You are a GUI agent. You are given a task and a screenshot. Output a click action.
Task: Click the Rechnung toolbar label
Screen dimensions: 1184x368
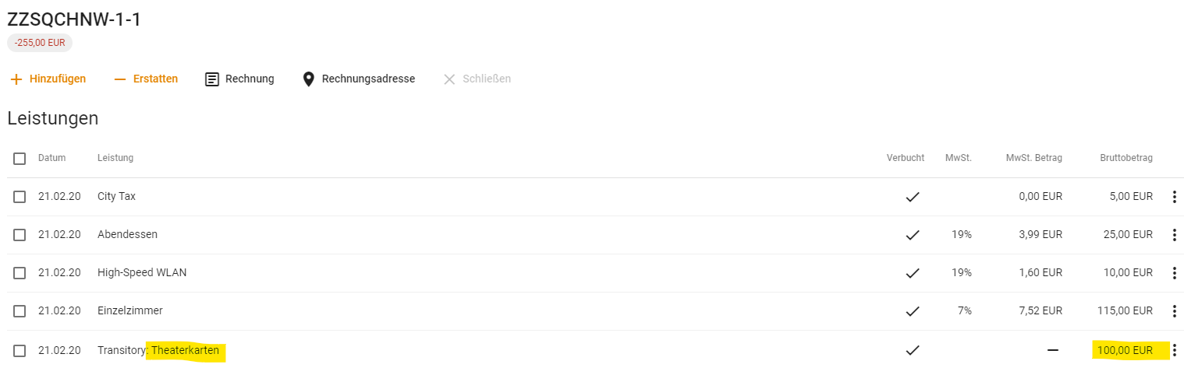[x=250, y=79]
